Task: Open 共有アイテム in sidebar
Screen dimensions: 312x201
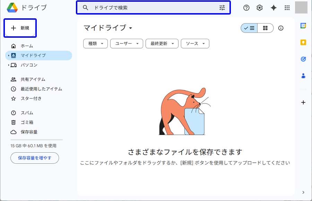Action: tap(33, 79)
